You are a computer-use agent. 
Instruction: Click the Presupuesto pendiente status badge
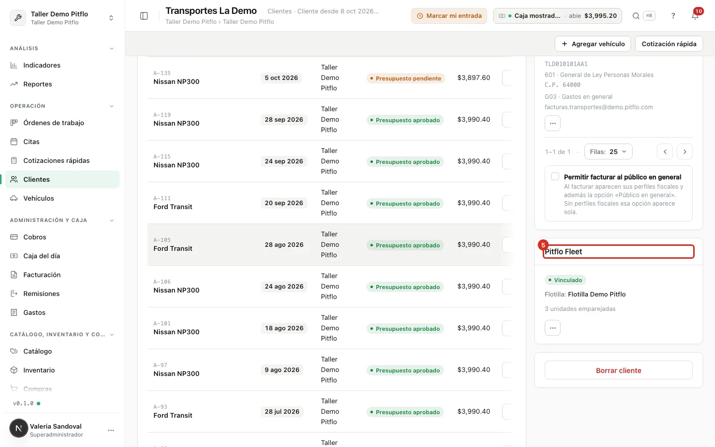405,78
